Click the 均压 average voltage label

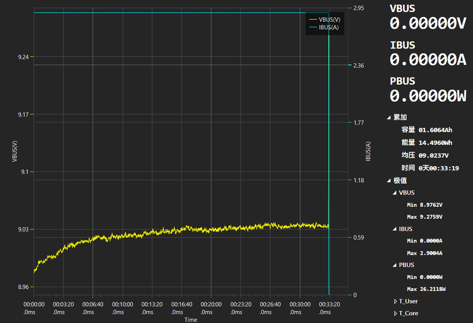tap(408, 155)
